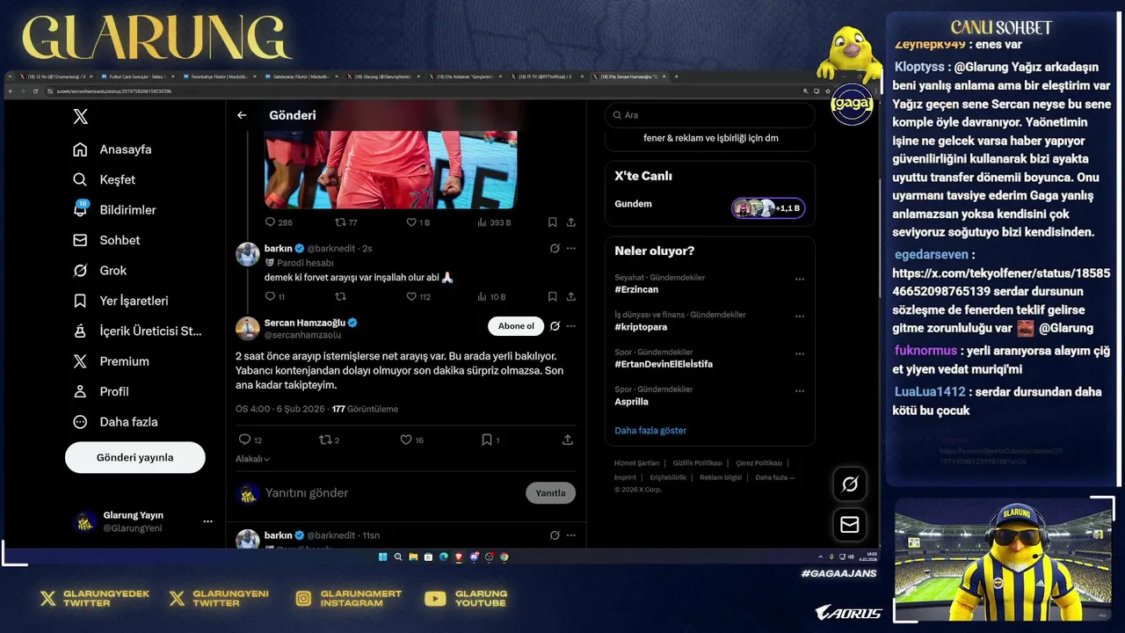Expand Alakalı sort dropdown
1125x633 pixels.
coord(252,459)
